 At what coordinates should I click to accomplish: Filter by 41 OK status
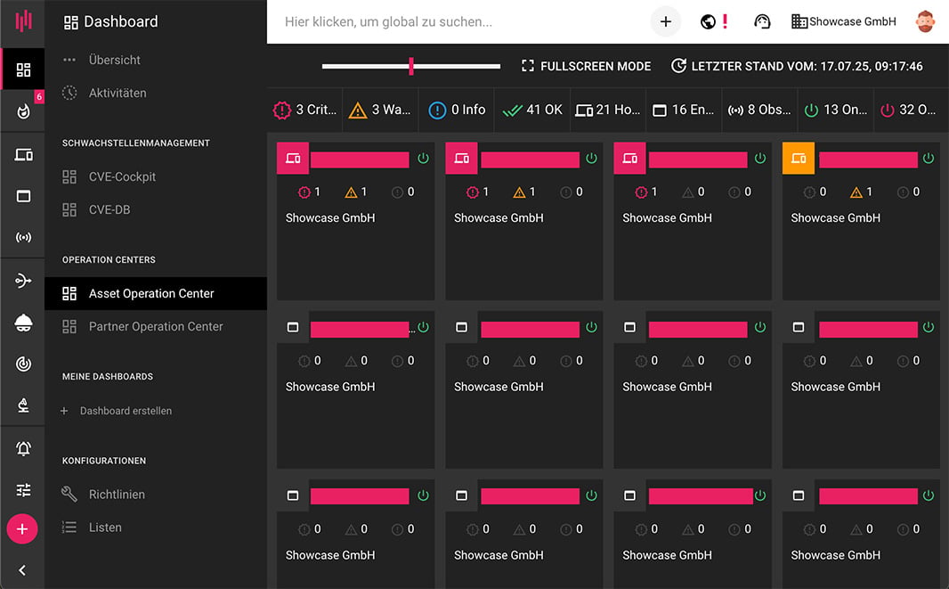click(532, 110)
